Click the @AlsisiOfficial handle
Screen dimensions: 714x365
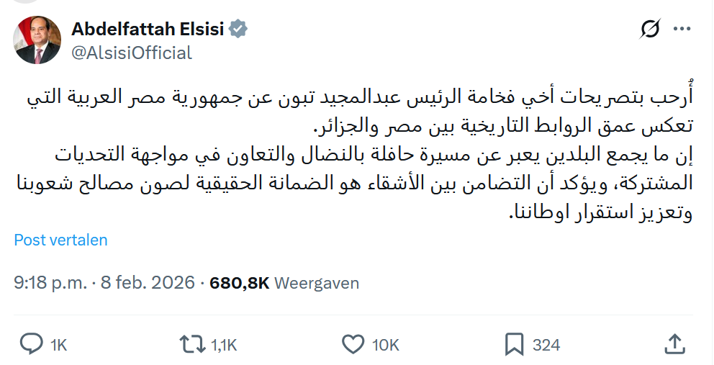coord(132,53)
